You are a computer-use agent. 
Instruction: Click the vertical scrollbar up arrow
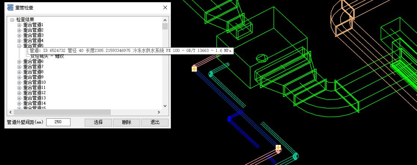tap(165, 20)
